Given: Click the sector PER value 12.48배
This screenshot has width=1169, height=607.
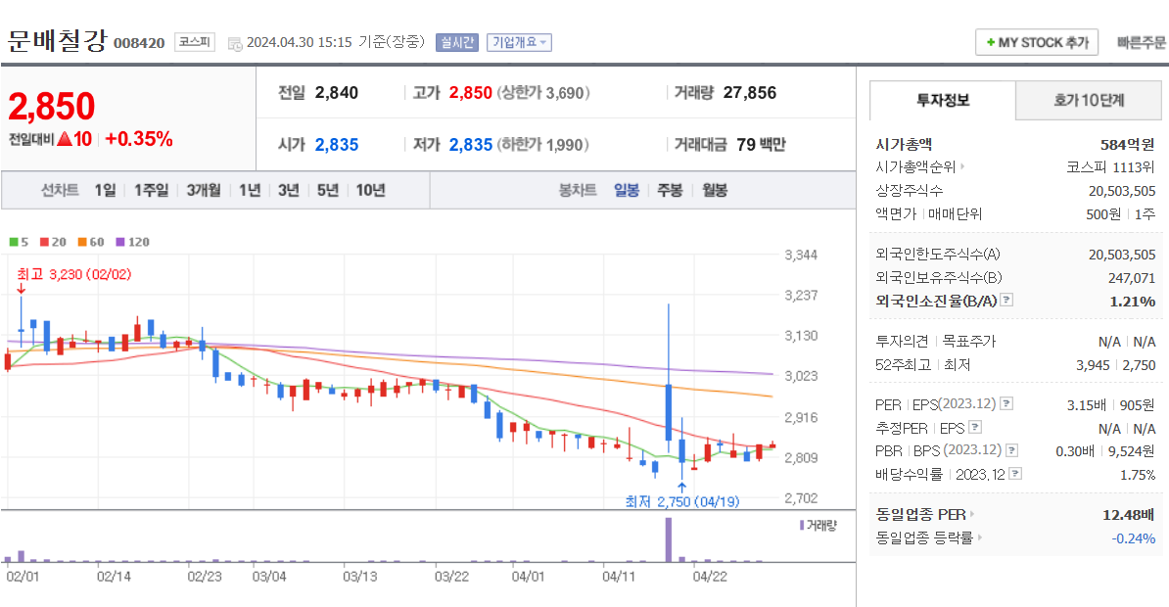Looking at the screenshot, I should (1128, 515).
